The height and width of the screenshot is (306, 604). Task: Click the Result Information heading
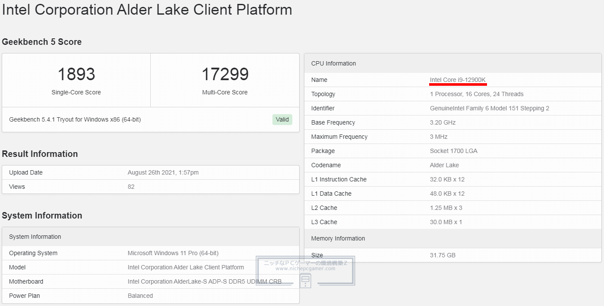[40, 154]
